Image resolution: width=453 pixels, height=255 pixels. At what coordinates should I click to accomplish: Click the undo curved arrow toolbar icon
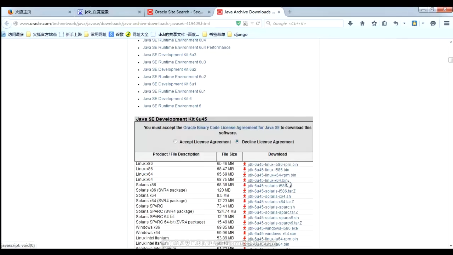pyautogui.click(x=396, y=23)
